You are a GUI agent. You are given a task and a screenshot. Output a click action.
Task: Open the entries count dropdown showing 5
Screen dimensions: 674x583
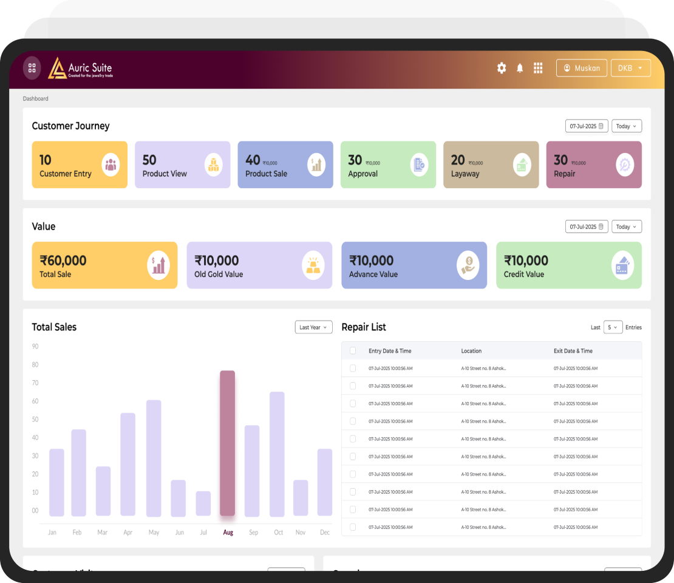[613, 327]
